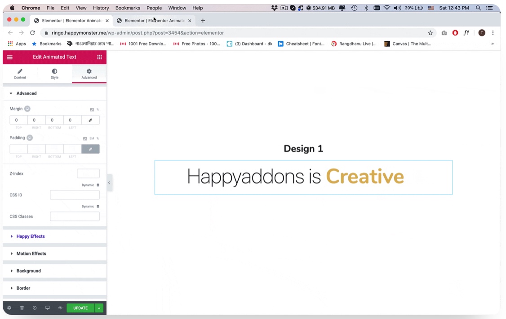Open the 'Cheatsheet | Font...' bookmark

301,44
